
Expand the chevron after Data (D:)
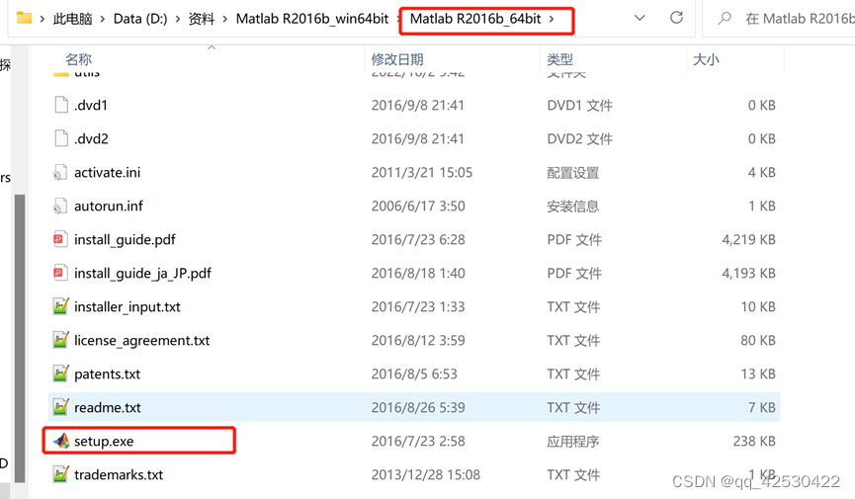pos(178,19)
